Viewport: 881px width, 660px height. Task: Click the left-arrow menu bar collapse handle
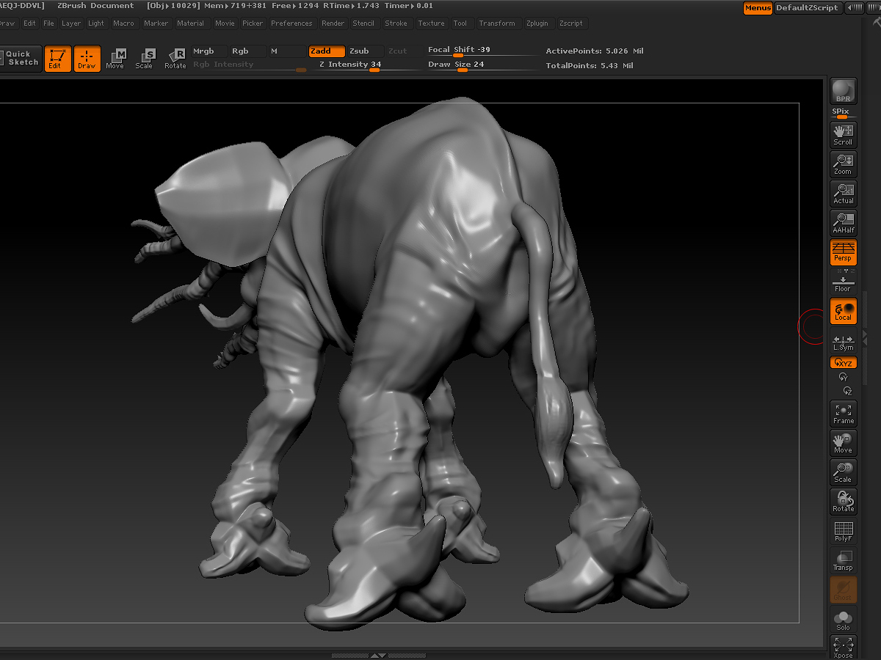(855, 8)
